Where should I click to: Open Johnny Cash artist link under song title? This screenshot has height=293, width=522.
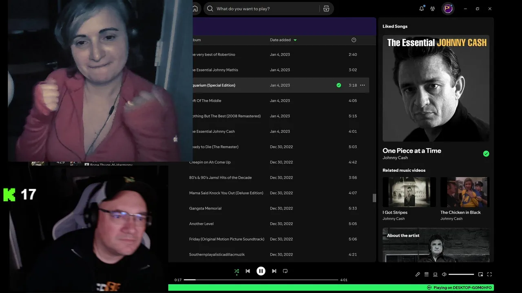(395, 158)
